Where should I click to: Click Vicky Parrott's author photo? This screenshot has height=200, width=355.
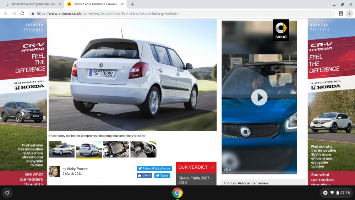click(x=54, y=172)
